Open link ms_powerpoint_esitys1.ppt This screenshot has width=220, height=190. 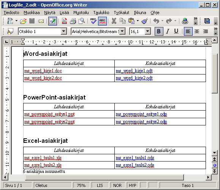(49, 114)
